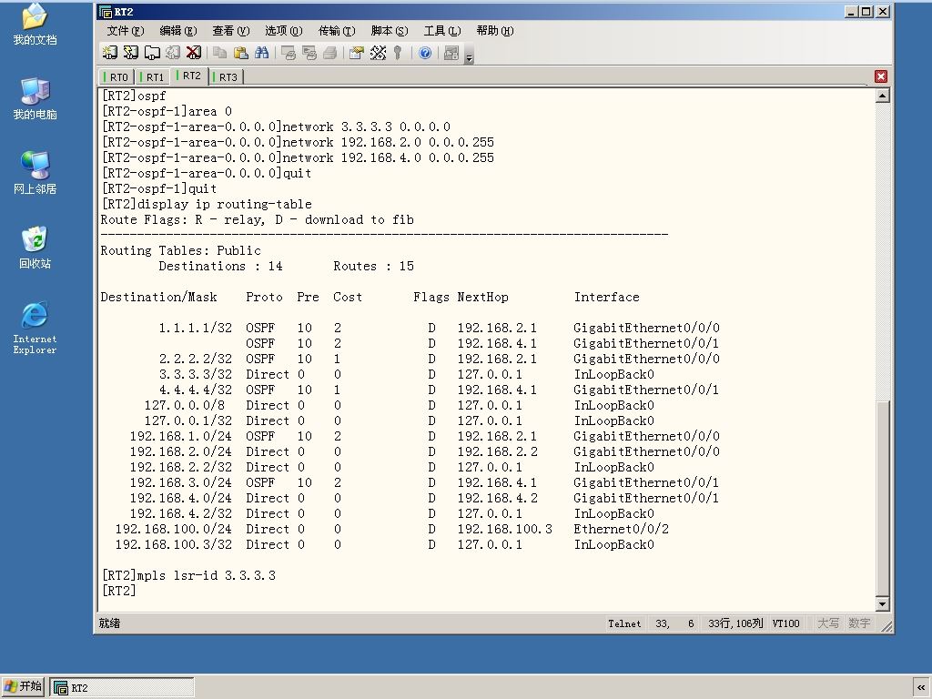Expand the system tray chevron
932x699 pixels.
point(921,687)
